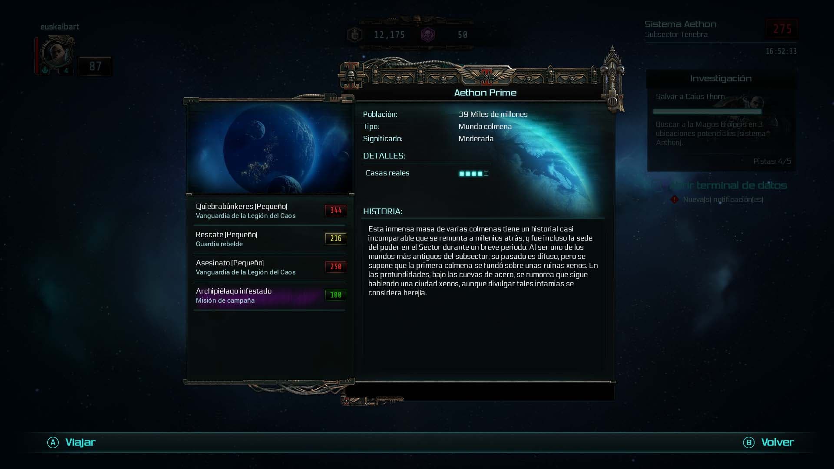This screenshot has height=469, width=834.
Task: Click the red notification alert icon
Action: coord(675,199)
